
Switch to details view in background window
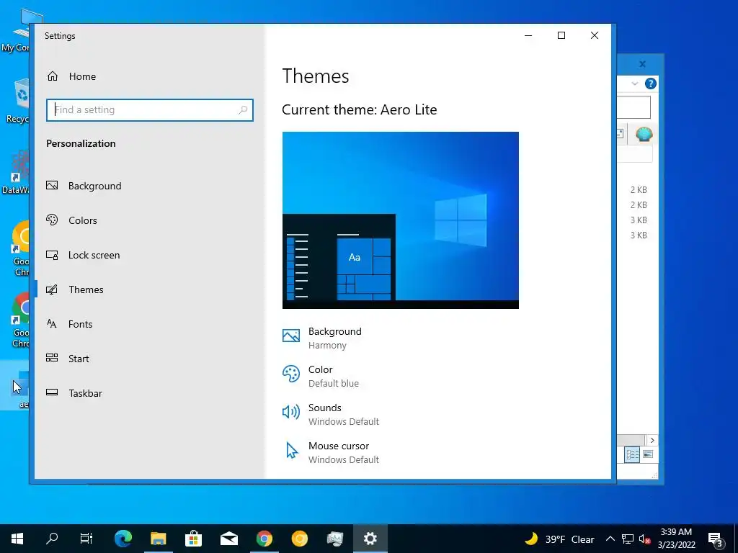[632, 454]
